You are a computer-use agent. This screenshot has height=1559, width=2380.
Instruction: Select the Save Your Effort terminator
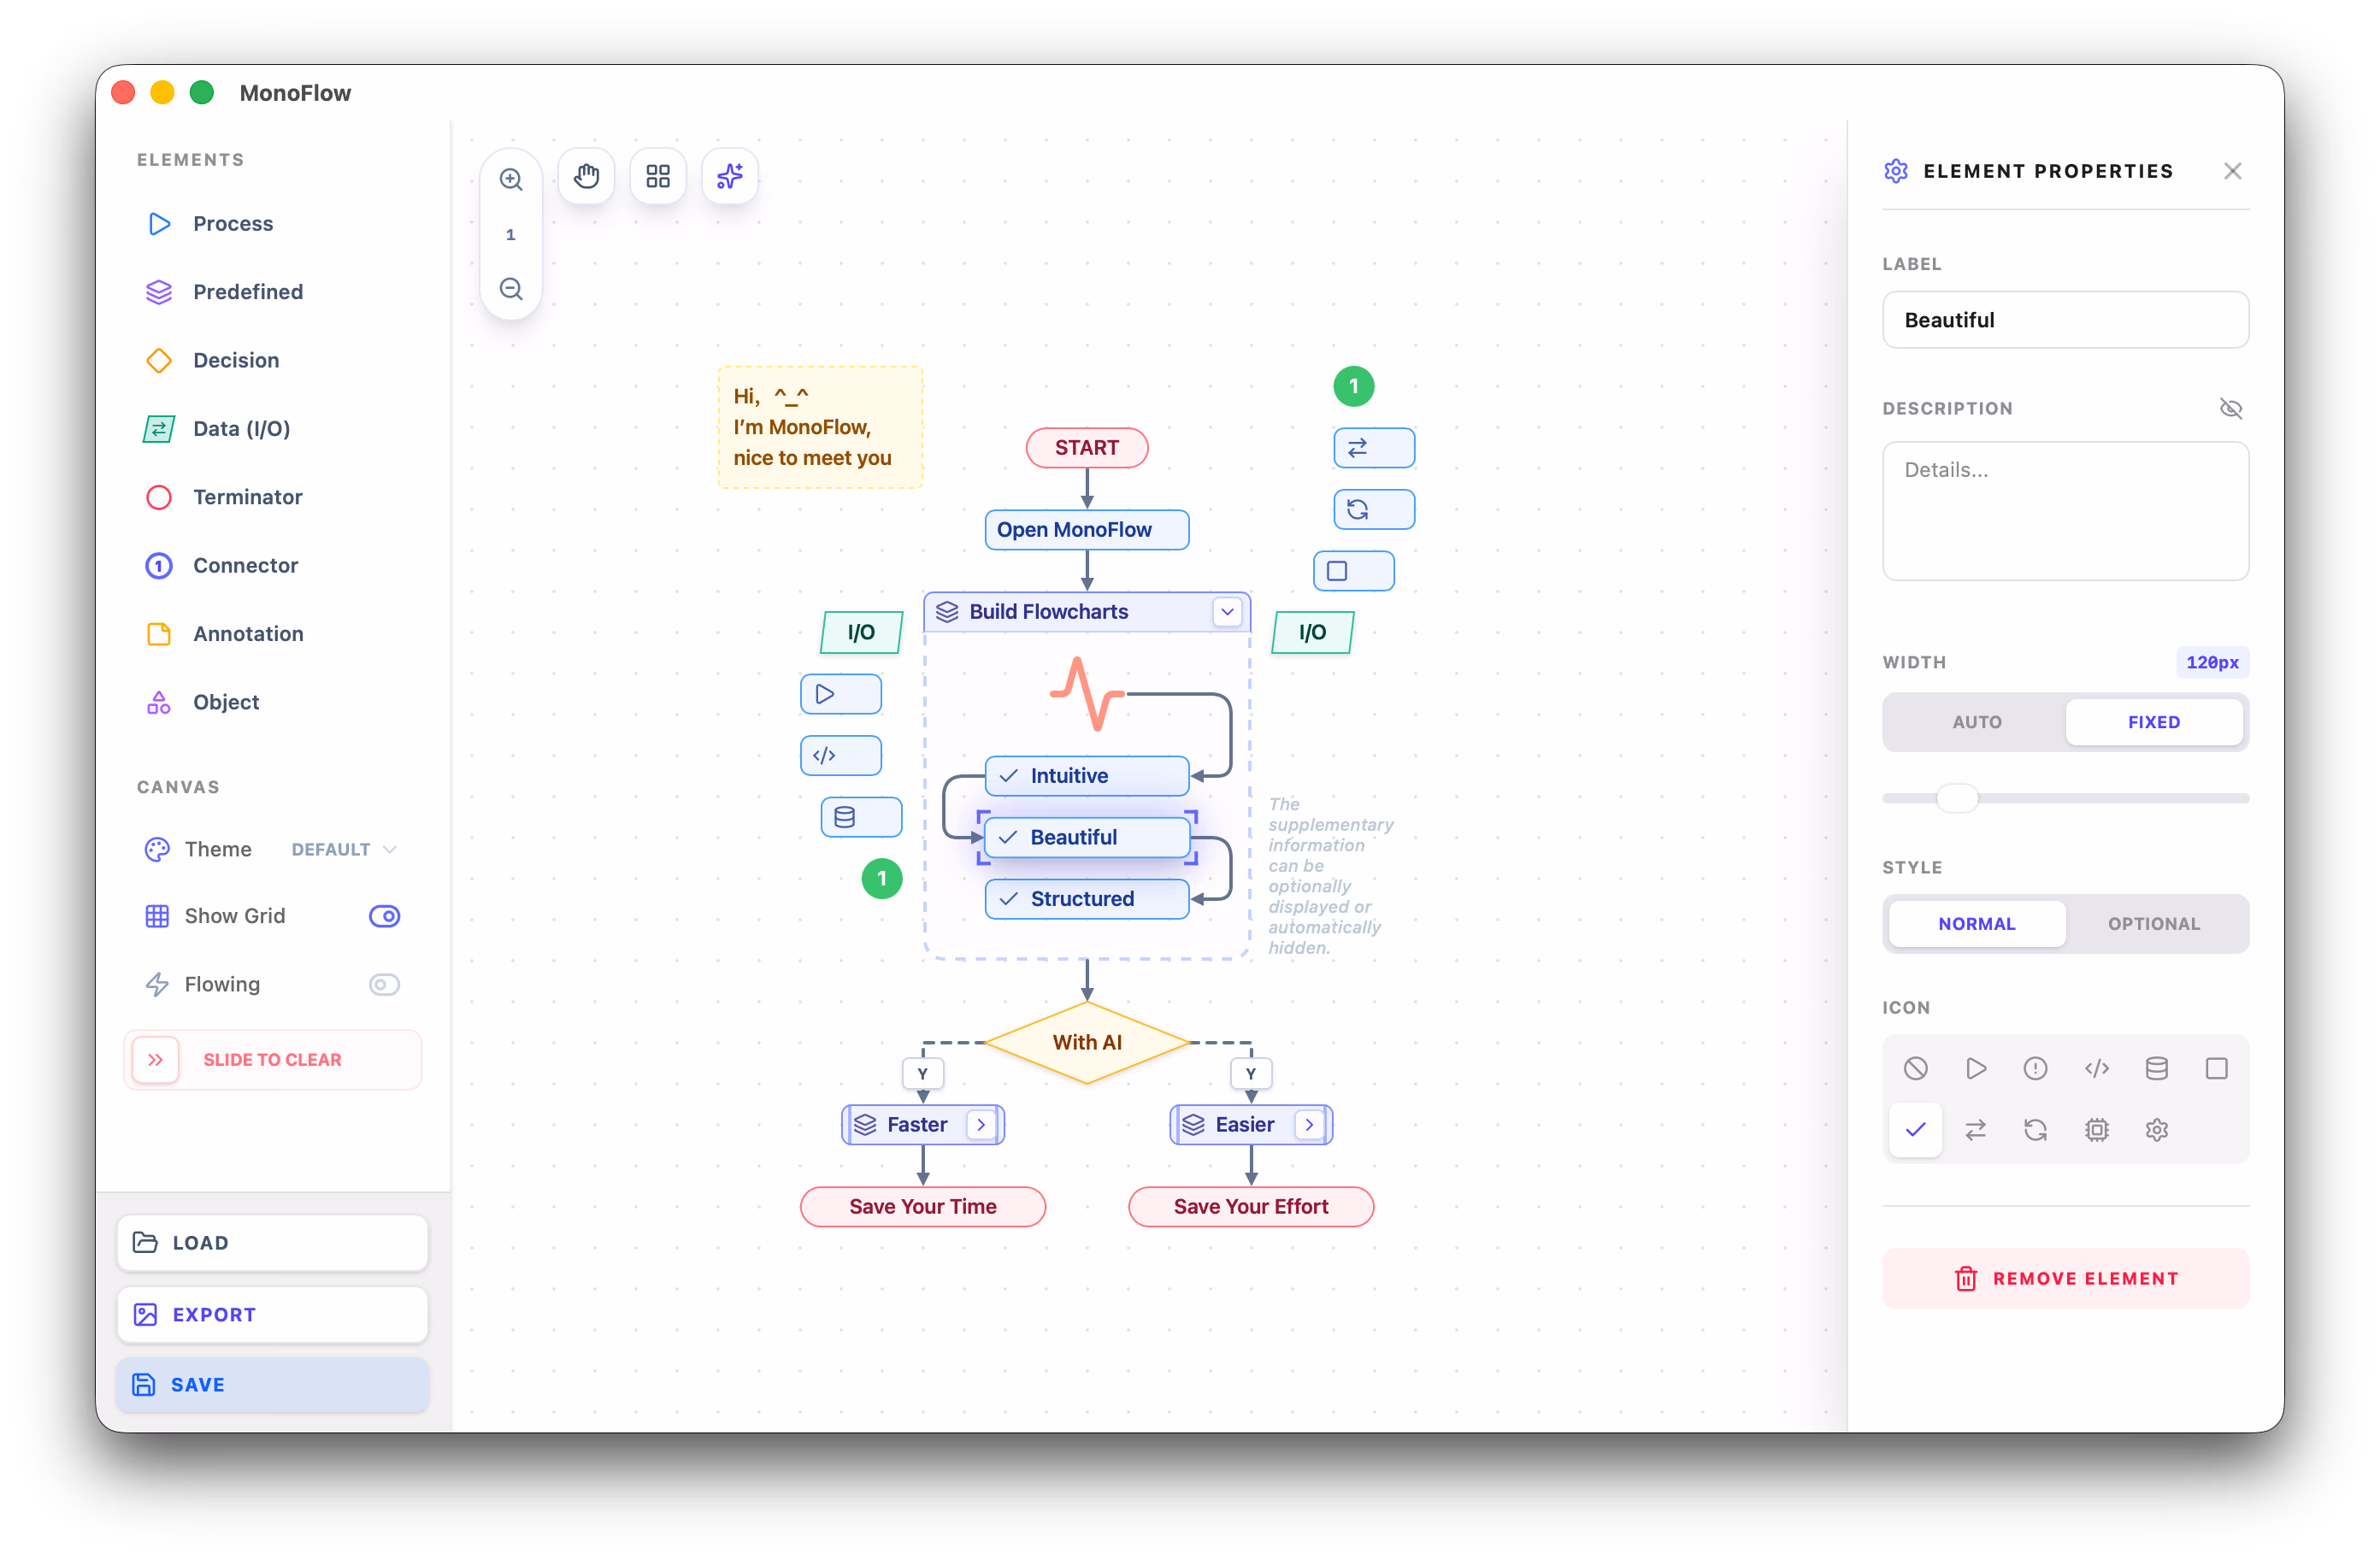coord(1251,1207)
